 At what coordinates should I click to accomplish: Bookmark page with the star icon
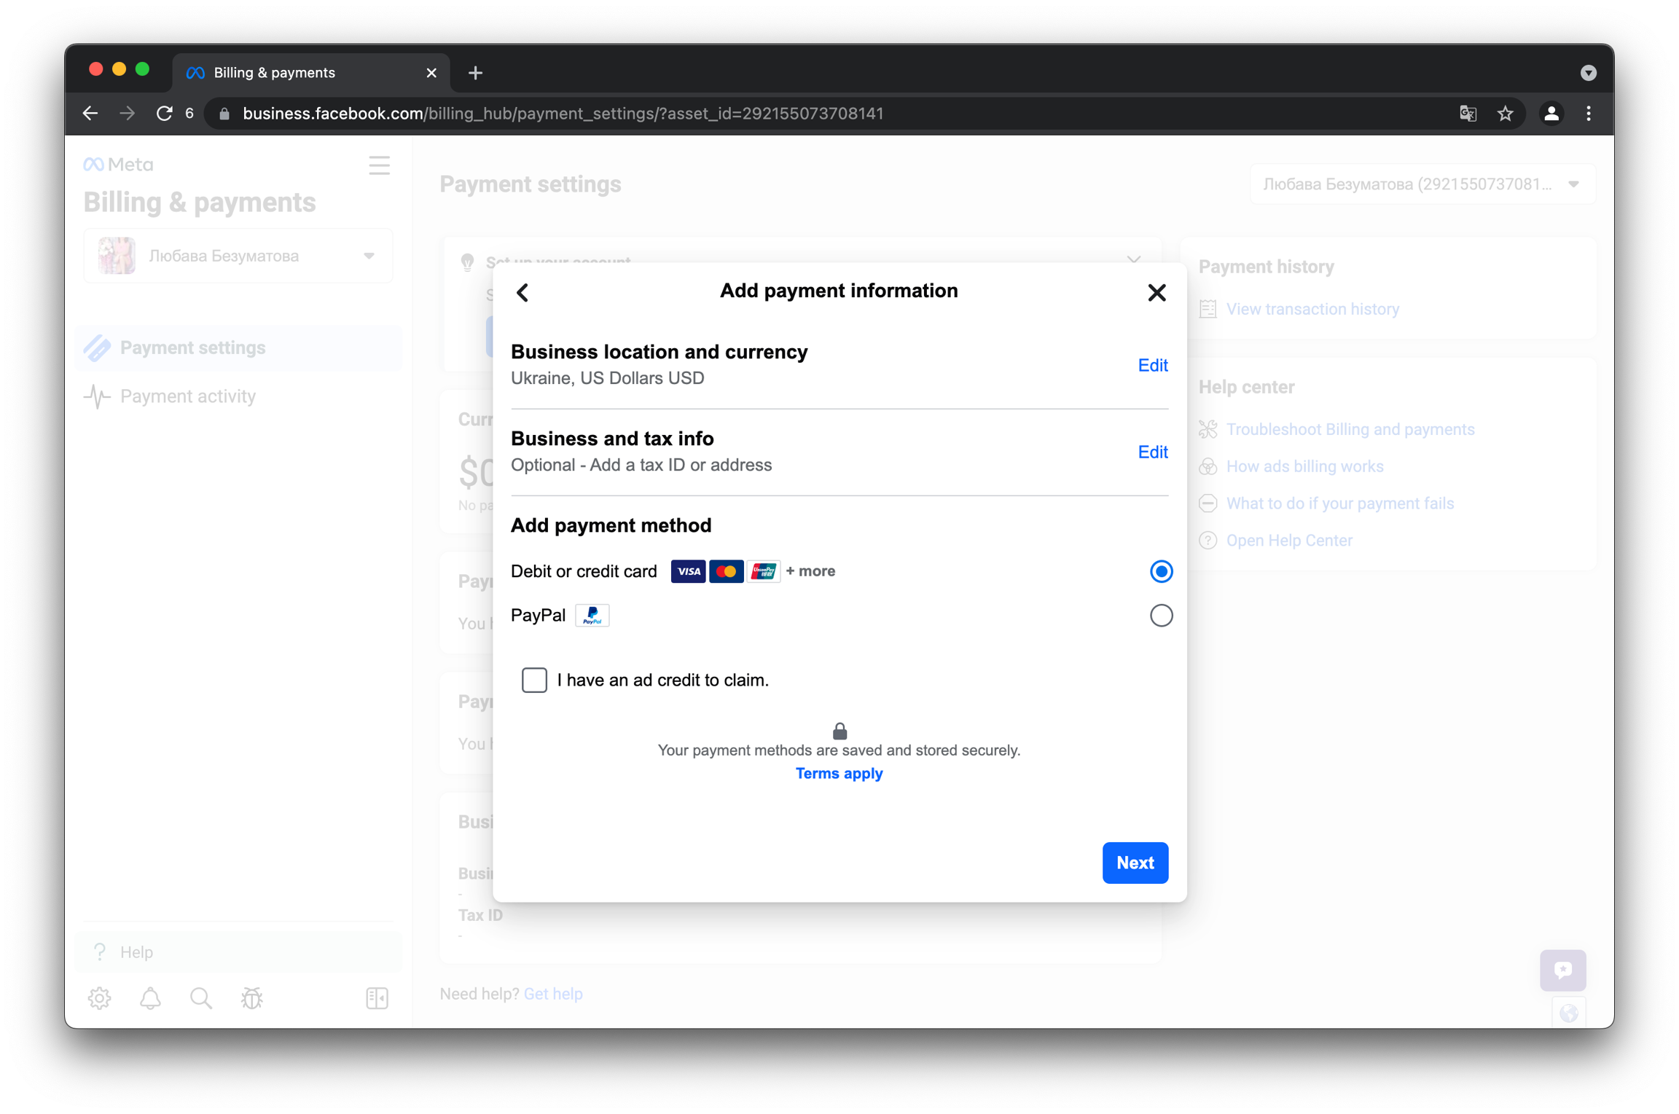1506,114
